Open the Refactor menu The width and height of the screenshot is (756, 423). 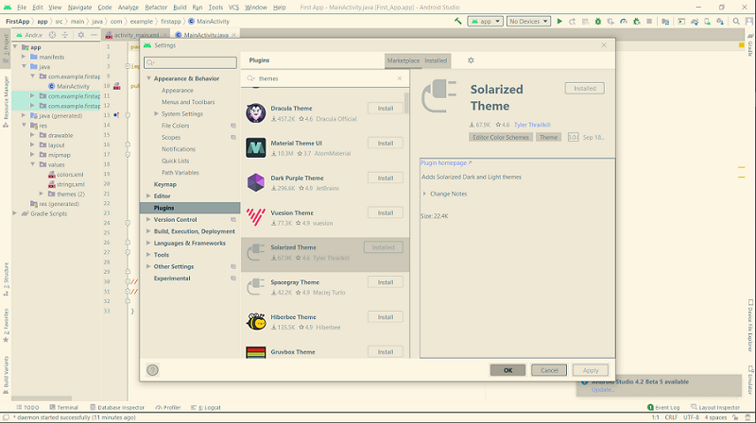[156, 8]
